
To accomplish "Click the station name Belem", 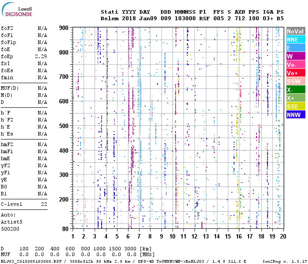I will click(110, 18).
